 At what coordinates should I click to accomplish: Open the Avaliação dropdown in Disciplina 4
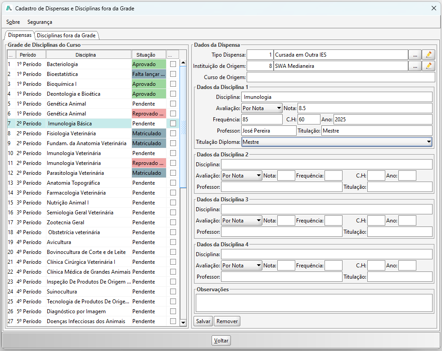coord(242,266)
